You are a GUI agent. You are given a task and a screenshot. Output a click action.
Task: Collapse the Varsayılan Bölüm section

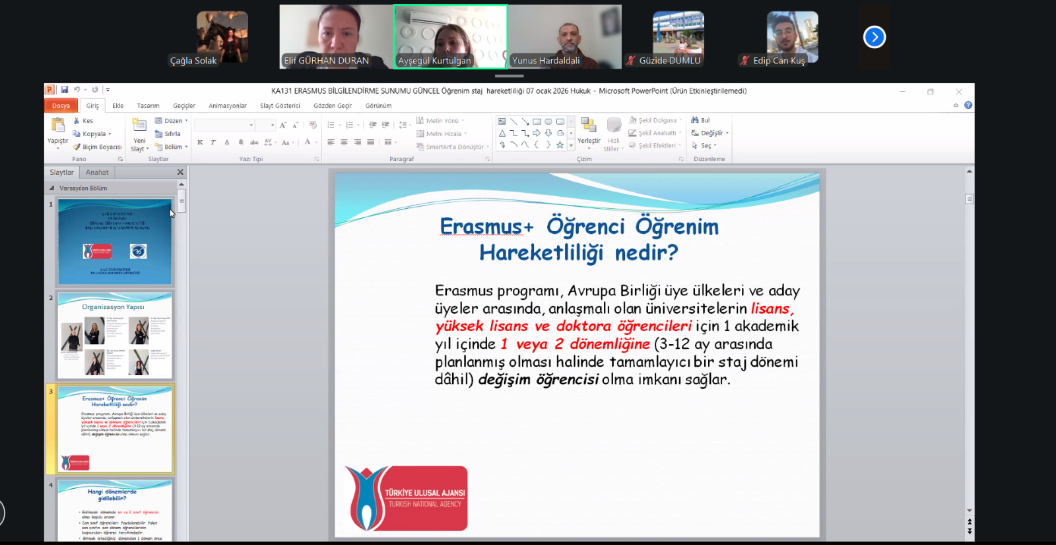pyautogui.click(x=52, y=188)
